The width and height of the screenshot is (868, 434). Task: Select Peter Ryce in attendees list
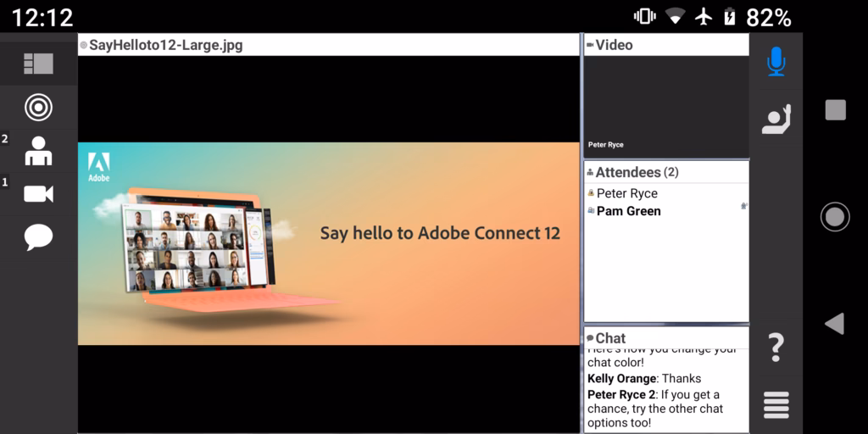(627, 194)
